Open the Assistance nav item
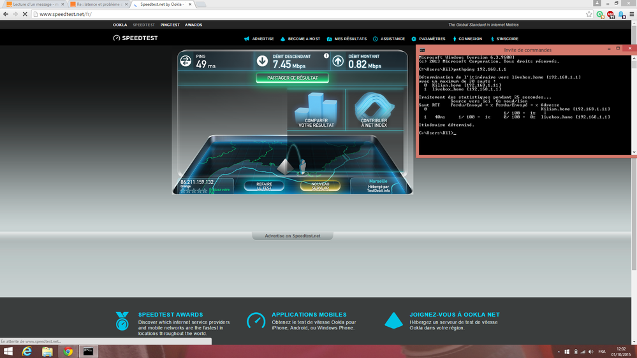637x358 pixels. click(x=389, y=39)
